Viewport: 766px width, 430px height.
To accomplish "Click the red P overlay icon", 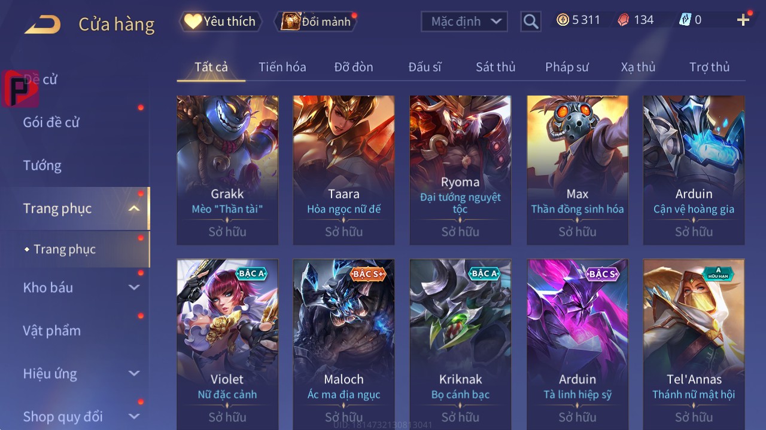I will pyautogui.click(x=20, y=89).
